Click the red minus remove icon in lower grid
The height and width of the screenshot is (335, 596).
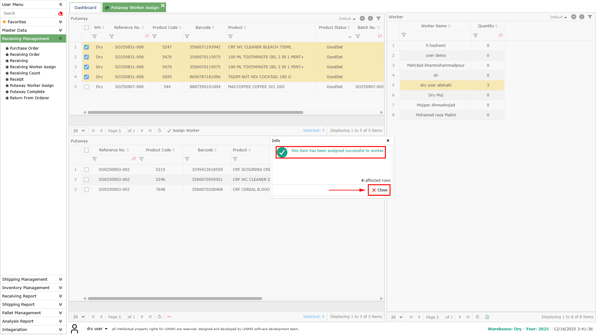point(169,317)
